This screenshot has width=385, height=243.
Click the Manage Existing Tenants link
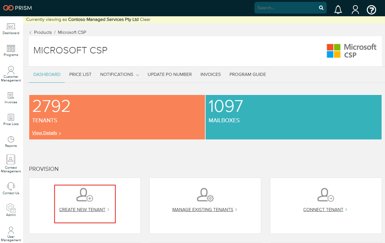[x=203, y=210]
